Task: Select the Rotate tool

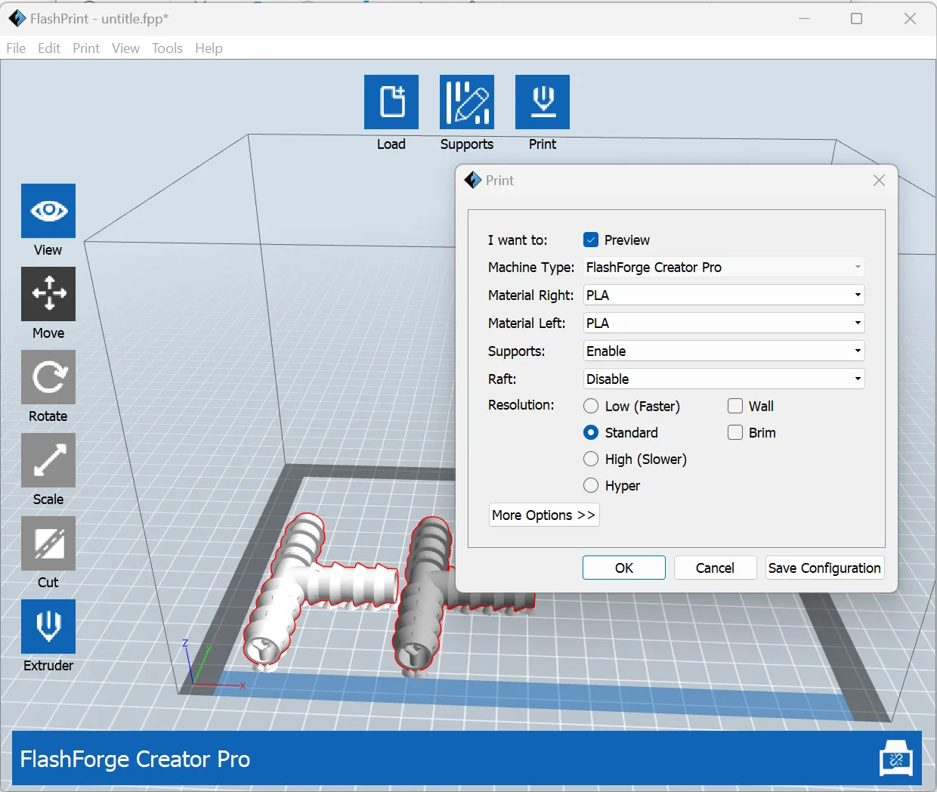Action: (x=48, y=377)
